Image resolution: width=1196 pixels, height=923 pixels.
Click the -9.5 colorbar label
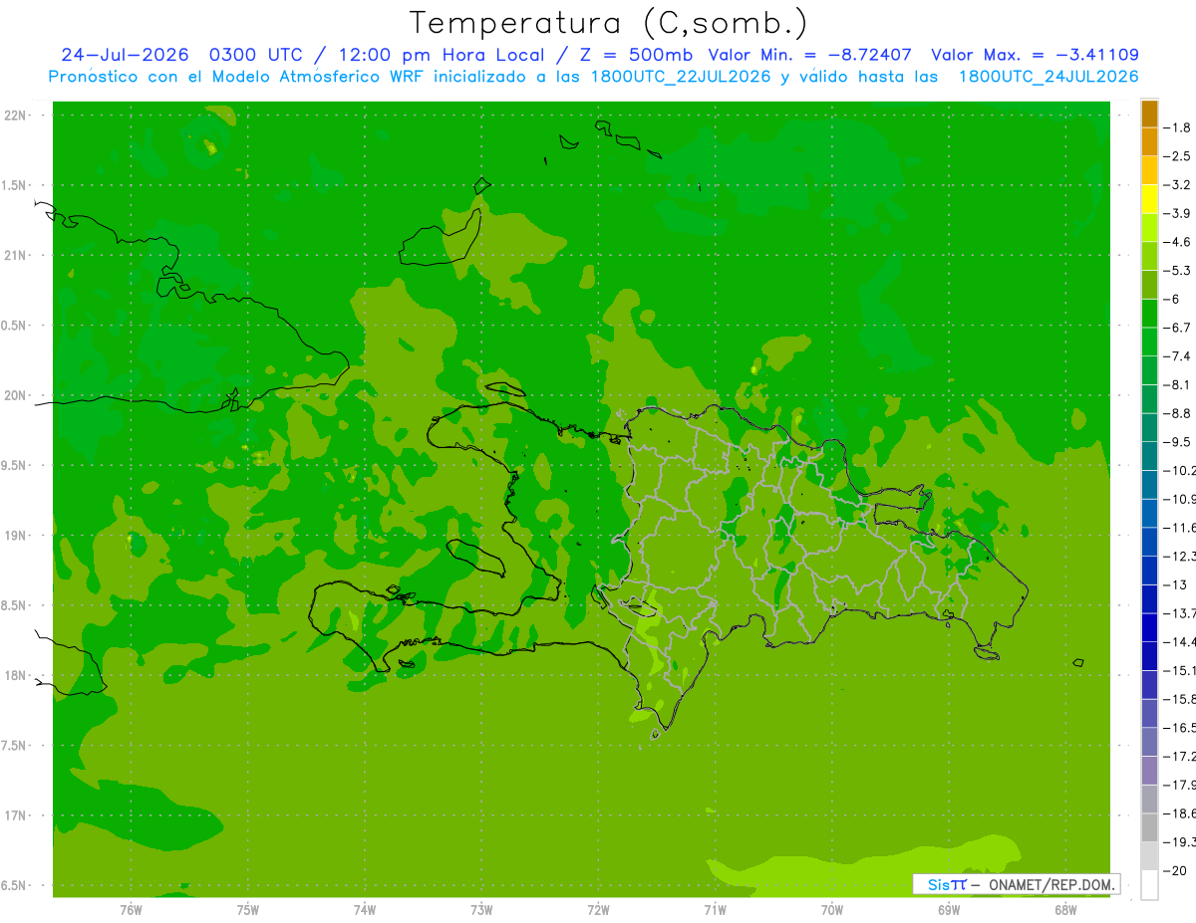[1176, 442]
